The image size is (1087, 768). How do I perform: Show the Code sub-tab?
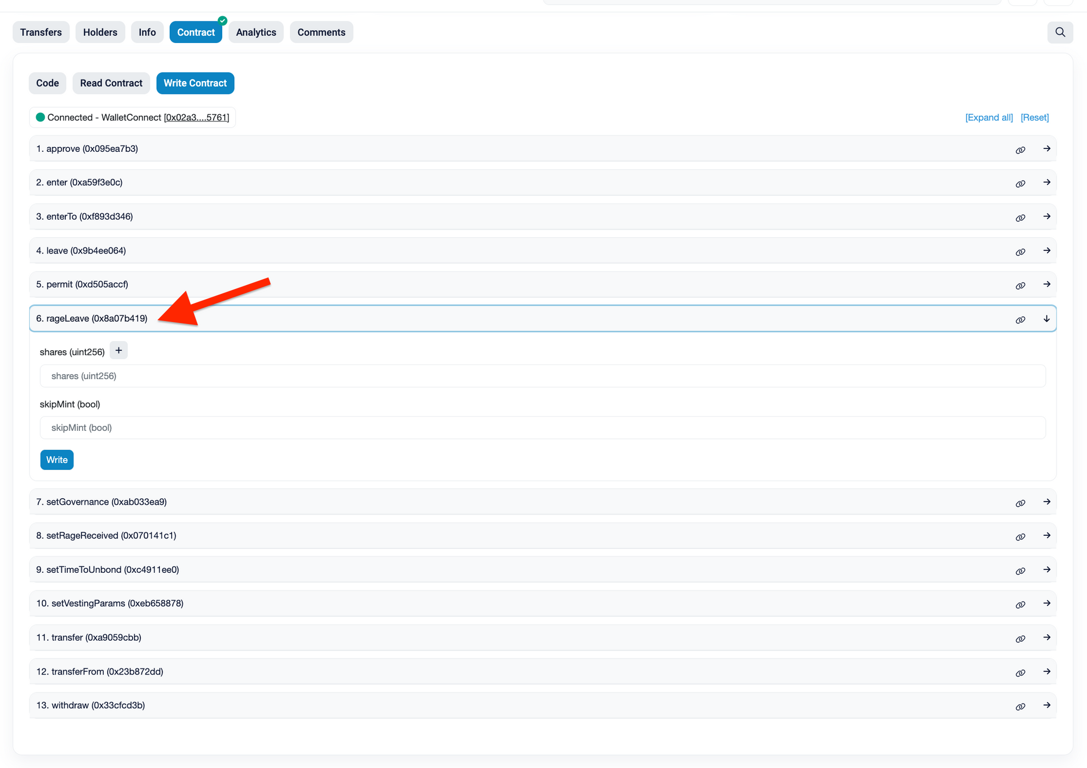pyautogui.click(x=47, y=83)
